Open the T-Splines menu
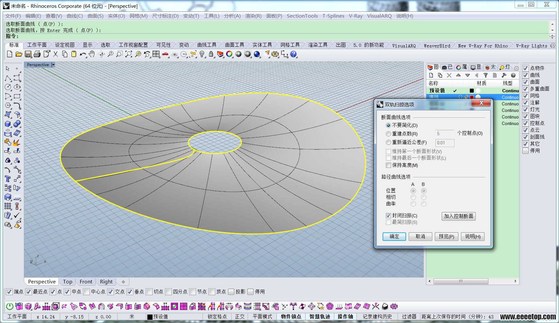The width and height of the screenshot is (559, 323). point(333,16)
